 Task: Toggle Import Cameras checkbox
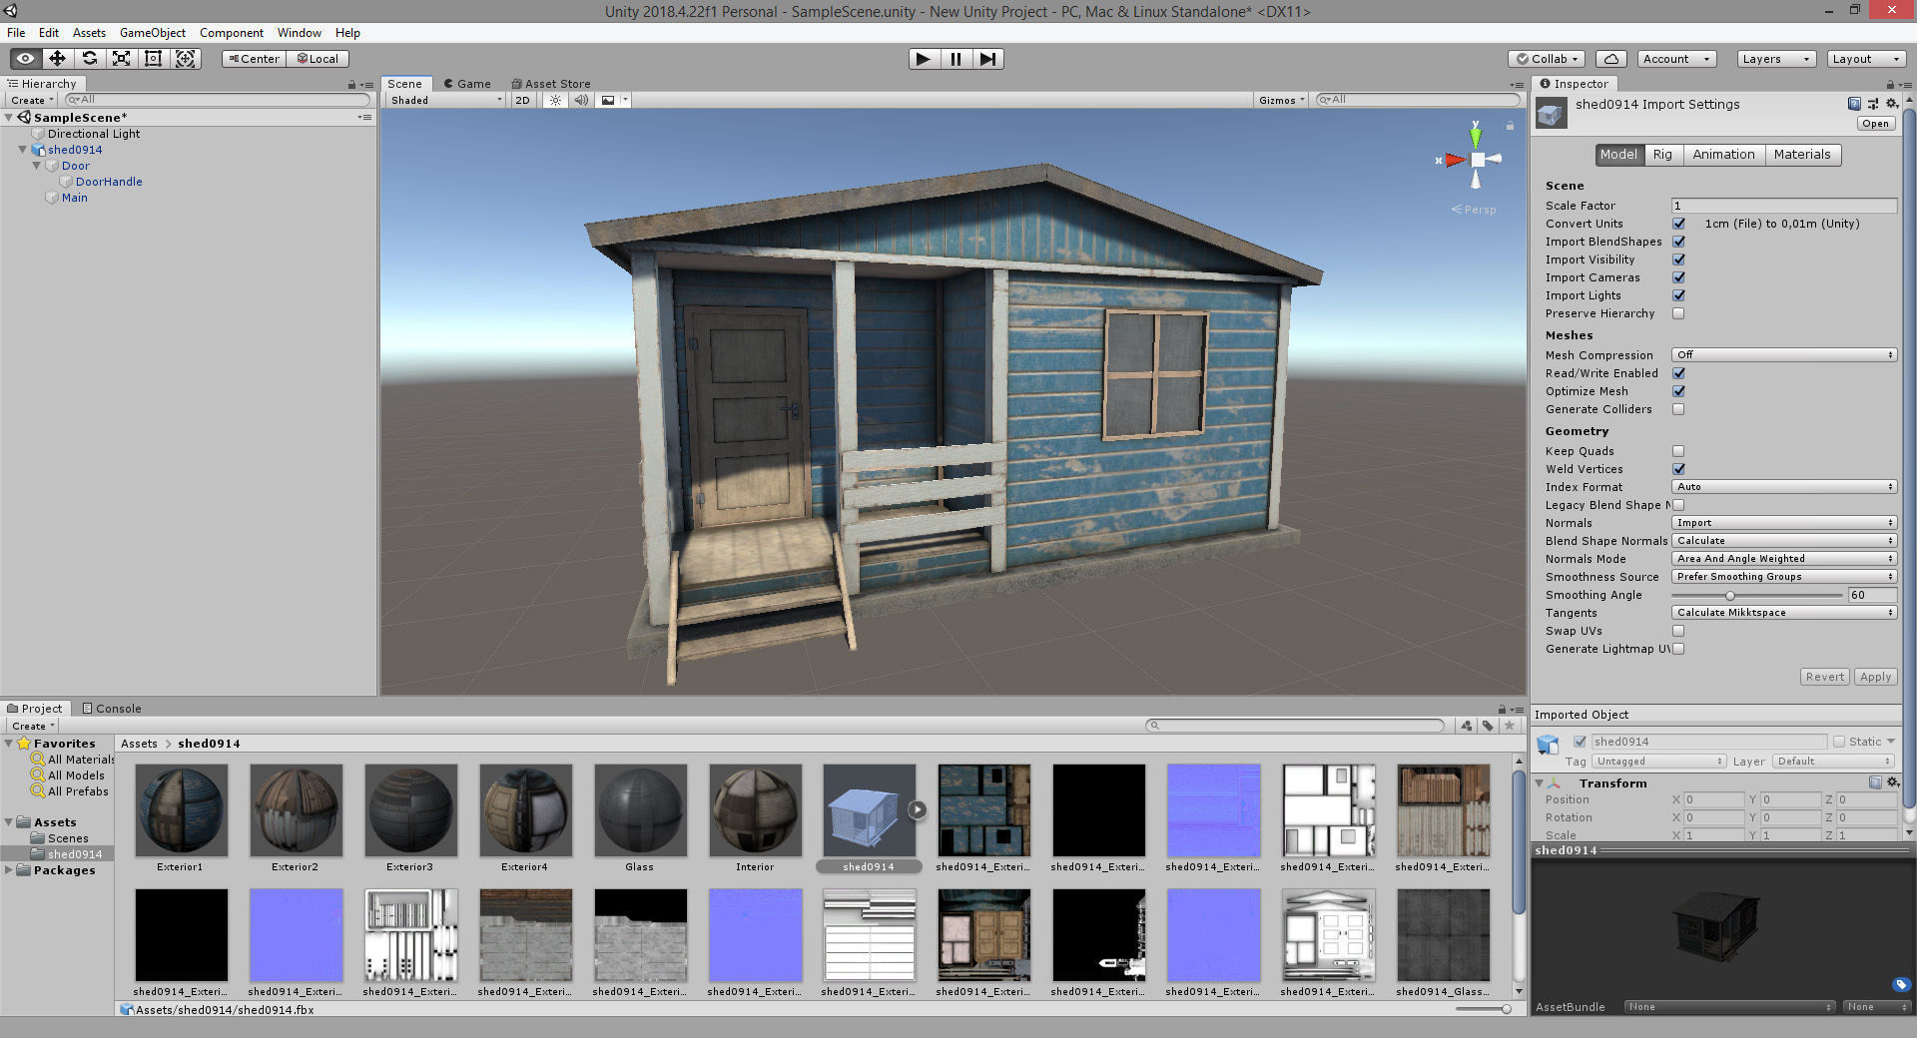1678,277
